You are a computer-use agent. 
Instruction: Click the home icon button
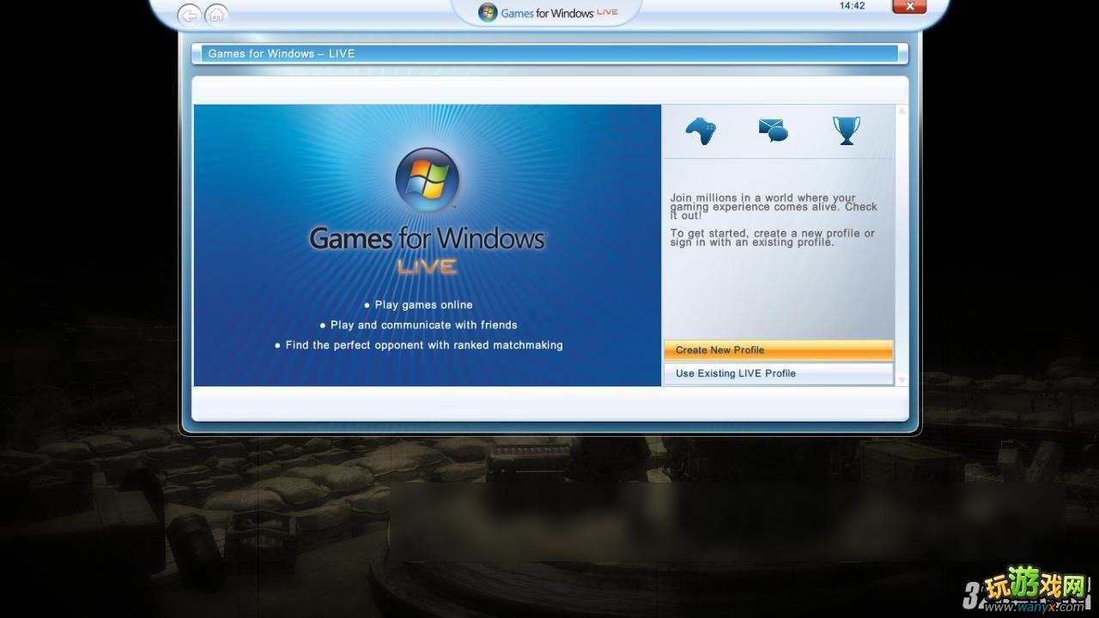pos(216,15)
